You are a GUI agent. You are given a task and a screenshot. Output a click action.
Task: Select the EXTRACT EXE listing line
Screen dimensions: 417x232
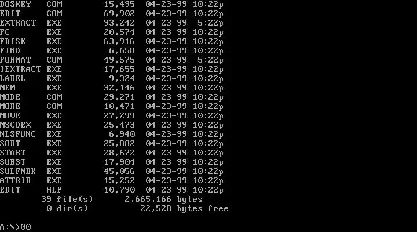pos(112,23)
